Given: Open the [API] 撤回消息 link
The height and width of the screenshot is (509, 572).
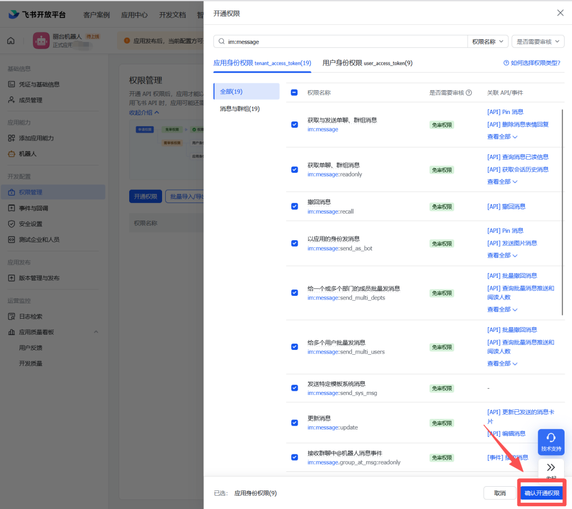Looking at the screenshot, I should [x=506, y=207].
